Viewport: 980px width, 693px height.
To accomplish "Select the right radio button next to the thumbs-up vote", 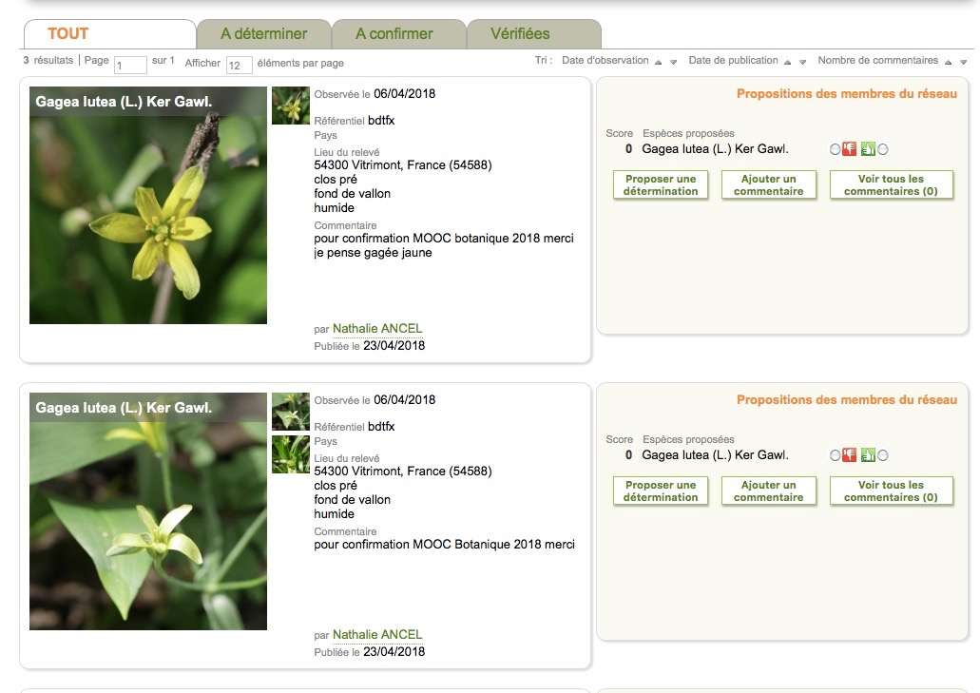I will point(882,148).
